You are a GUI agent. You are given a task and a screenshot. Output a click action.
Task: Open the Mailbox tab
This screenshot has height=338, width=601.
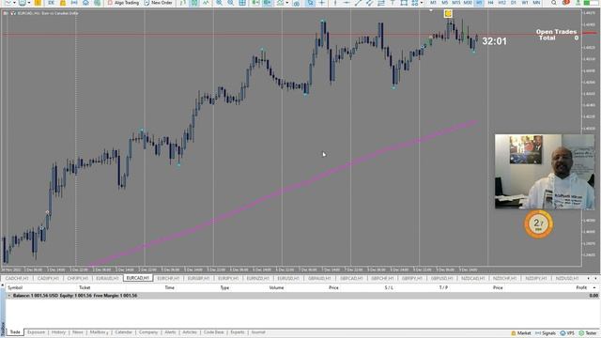[99, 332]
